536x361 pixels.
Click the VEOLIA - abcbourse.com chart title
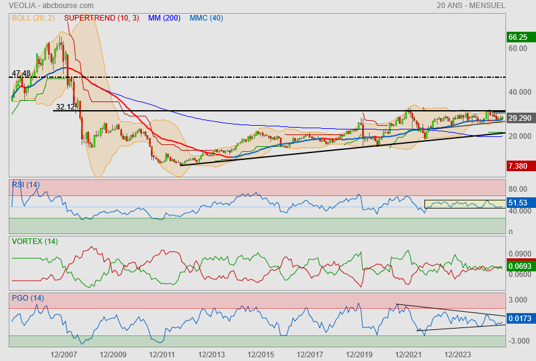[47, 6]
